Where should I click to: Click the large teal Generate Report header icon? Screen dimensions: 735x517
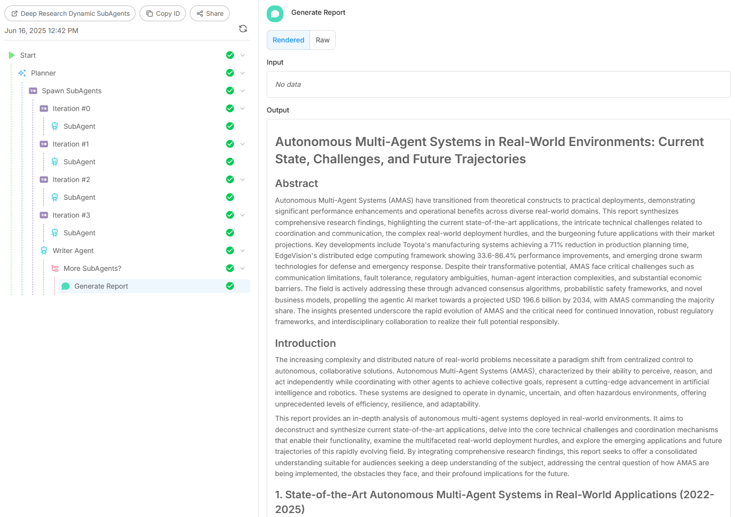coord(275,14)
